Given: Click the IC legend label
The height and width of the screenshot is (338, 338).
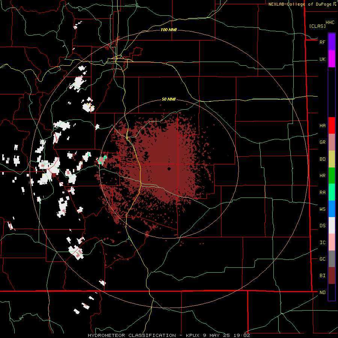Looking at the screenshot, I should (x=322, y=243).
